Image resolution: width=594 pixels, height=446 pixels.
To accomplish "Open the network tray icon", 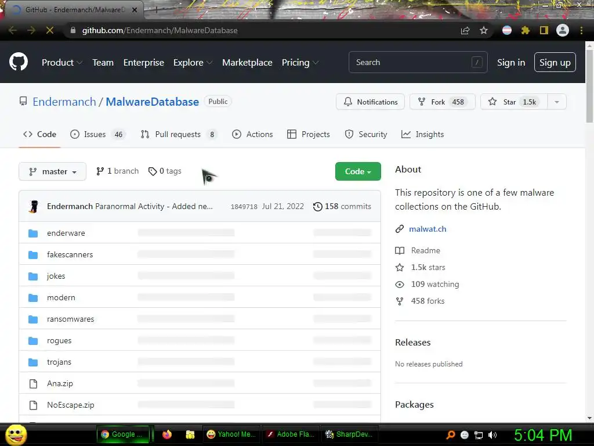I will (x=479, y=435).
